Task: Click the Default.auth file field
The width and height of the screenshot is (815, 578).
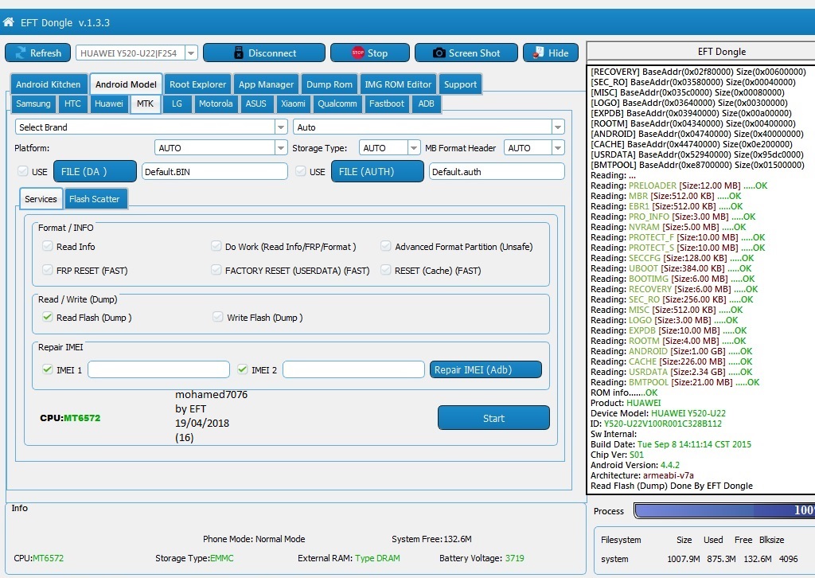Action: (x=497, y=171)
